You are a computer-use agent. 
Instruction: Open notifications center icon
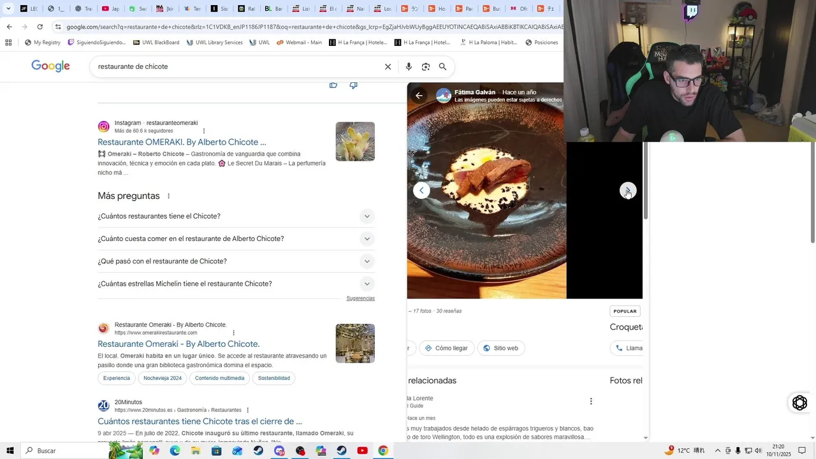click(x=802, y=451)
